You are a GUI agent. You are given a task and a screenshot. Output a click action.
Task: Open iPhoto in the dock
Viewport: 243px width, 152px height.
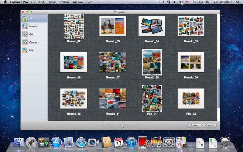click(x=156, y=142)
